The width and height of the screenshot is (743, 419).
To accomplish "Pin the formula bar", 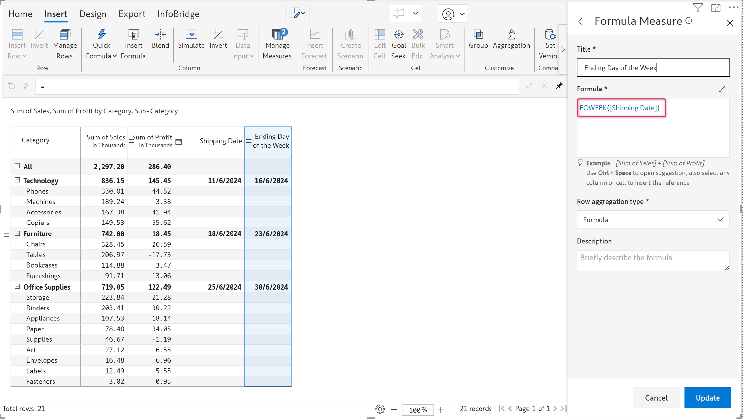I will (x=559, y=86).
